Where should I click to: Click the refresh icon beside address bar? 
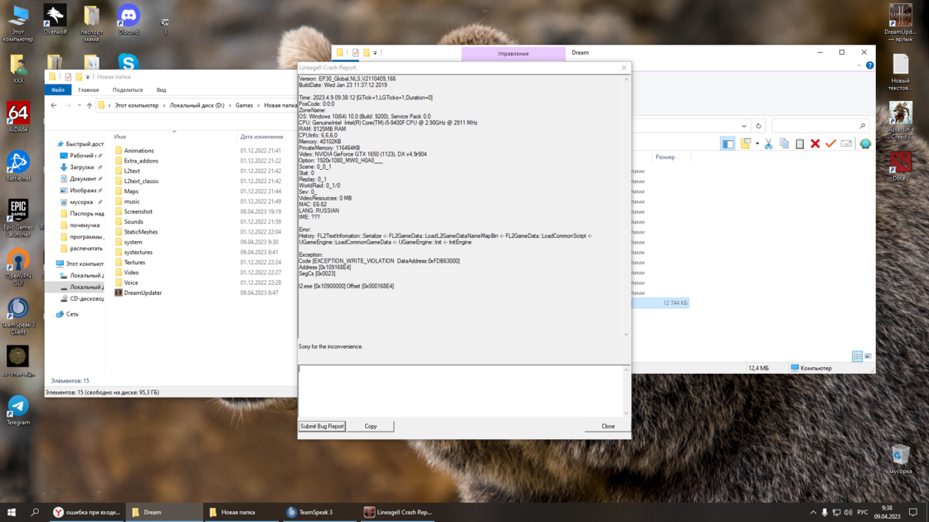(x=758, y=126)
